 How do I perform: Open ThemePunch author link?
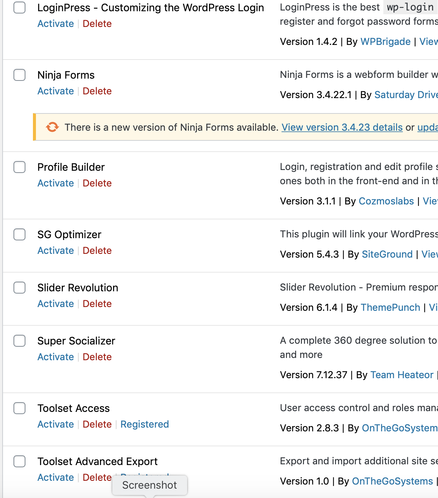pos(390,307)
